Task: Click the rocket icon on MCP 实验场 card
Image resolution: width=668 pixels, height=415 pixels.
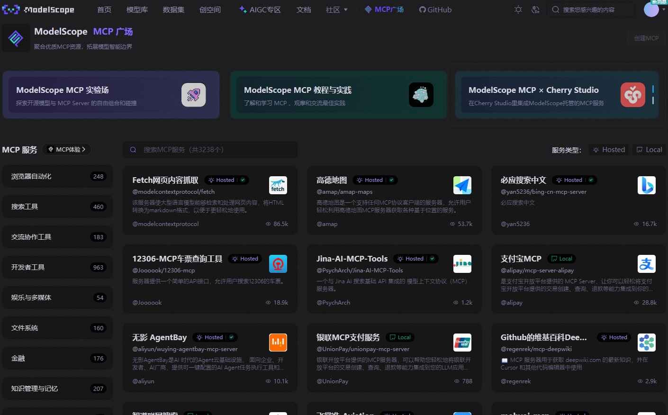Action: coord(193,95)
